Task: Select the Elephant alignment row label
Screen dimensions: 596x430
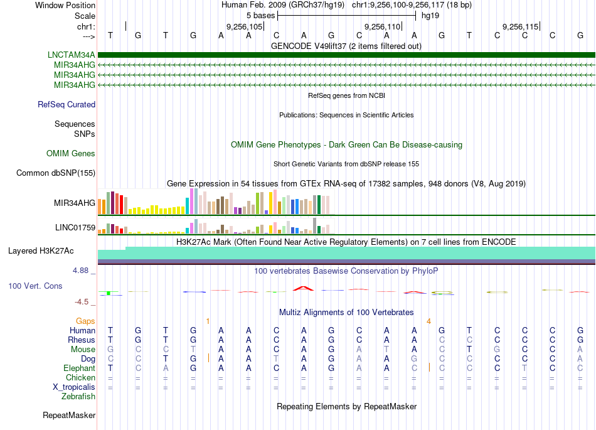Action: 80,368
